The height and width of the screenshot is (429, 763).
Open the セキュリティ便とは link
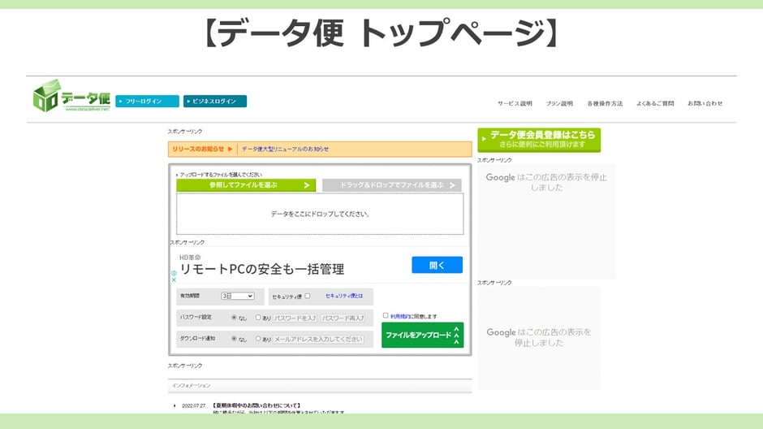(x=344, y=296)
